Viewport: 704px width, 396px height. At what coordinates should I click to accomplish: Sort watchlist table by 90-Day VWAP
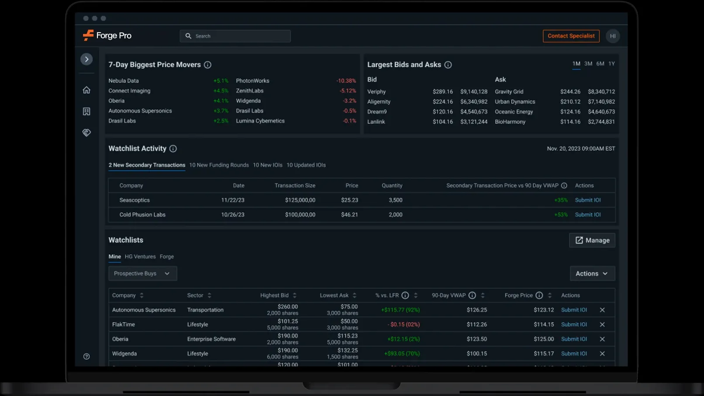point(482,295)
